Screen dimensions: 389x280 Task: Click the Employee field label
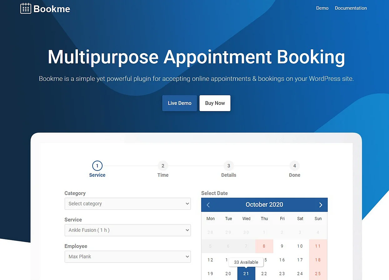(x=76, y=246)
